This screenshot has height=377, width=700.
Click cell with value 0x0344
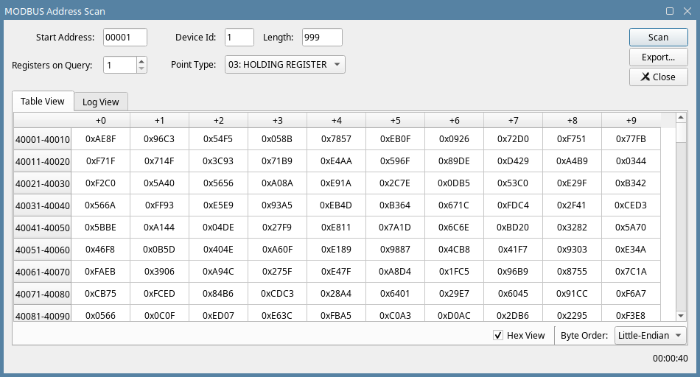point(631,161)
